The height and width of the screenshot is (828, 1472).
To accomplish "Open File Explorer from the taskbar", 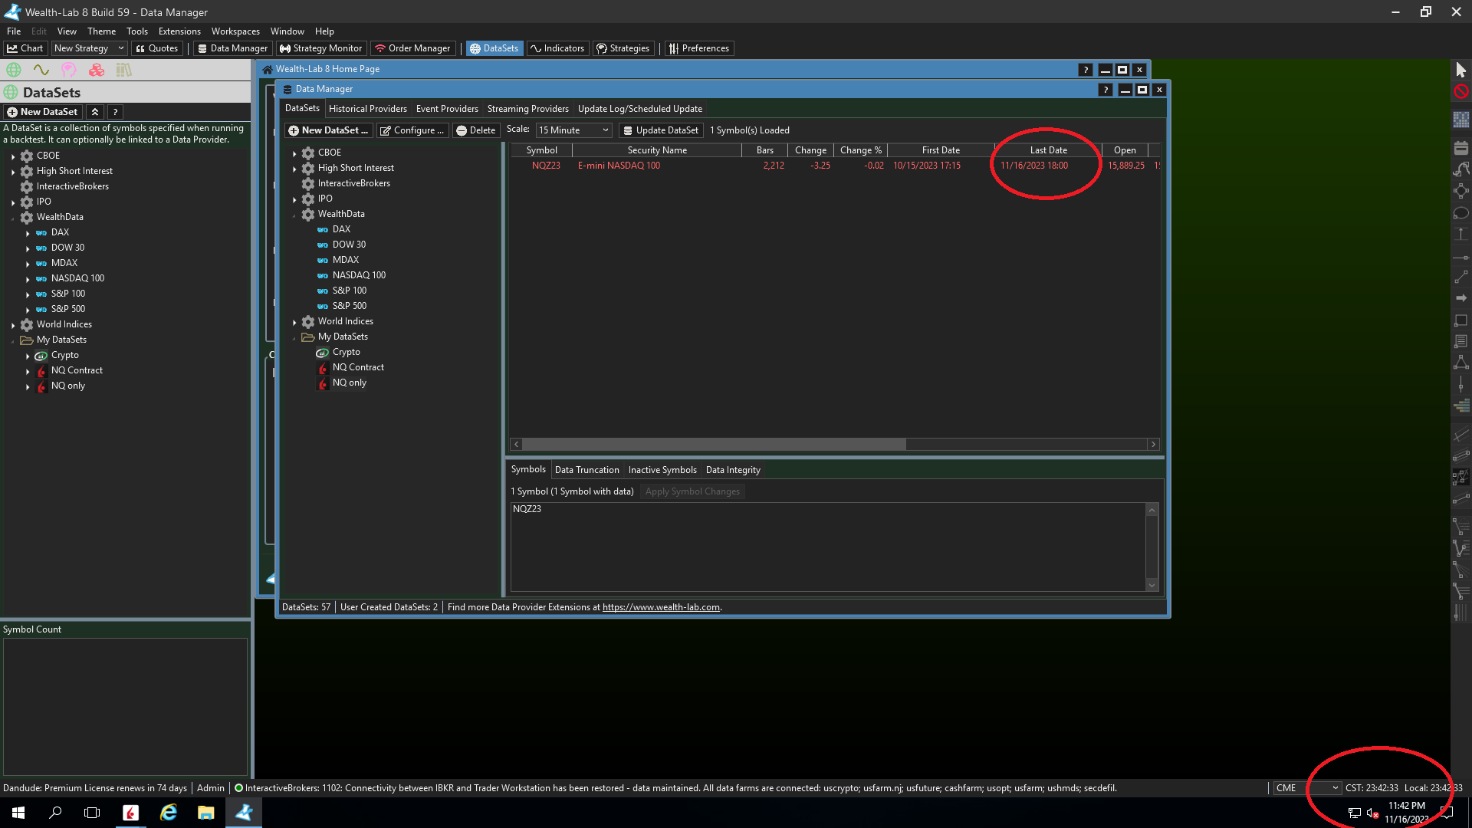I will 205,813.
